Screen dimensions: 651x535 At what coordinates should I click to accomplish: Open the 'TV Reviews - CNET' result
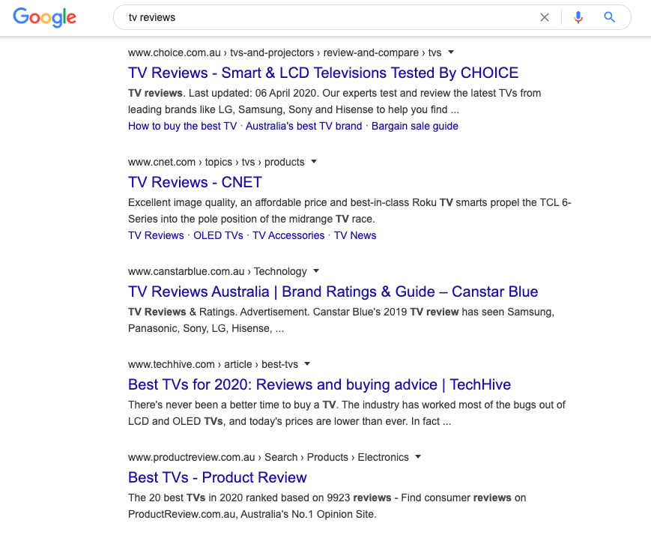pyautogui.click(x=195, y=182)
